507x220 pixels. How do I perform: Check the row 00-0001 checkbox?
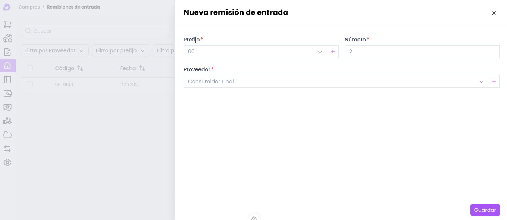click(x=30, y=84)
